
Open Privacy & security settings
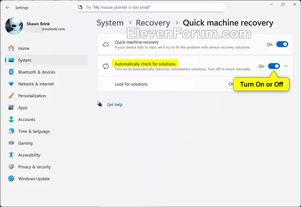click(47, 167)
